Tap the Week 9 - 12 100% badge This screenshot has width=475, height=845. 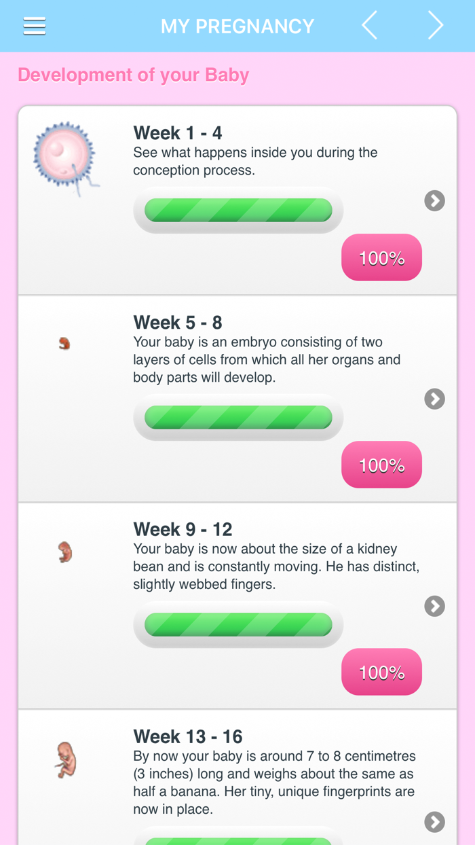[x=381, y=672]
